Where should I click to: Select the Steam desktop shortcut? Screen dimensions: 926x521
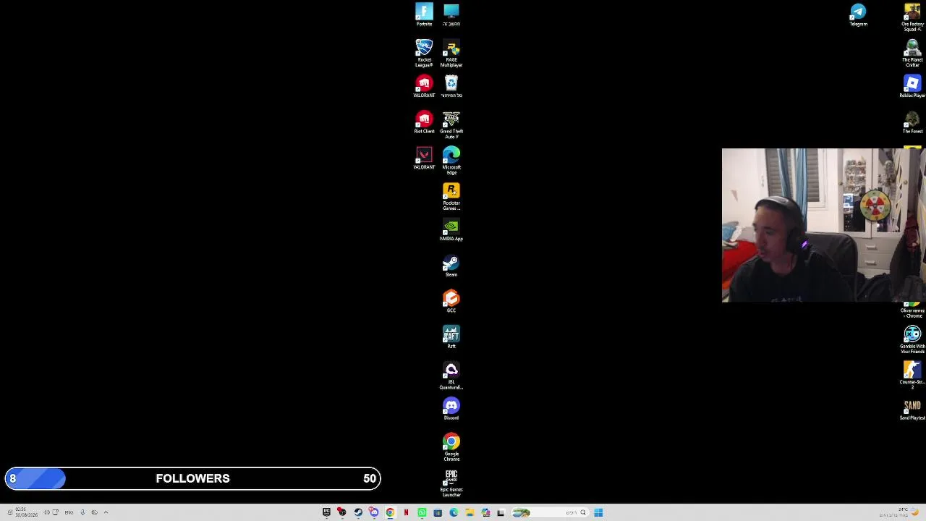(x=451, y=266)
